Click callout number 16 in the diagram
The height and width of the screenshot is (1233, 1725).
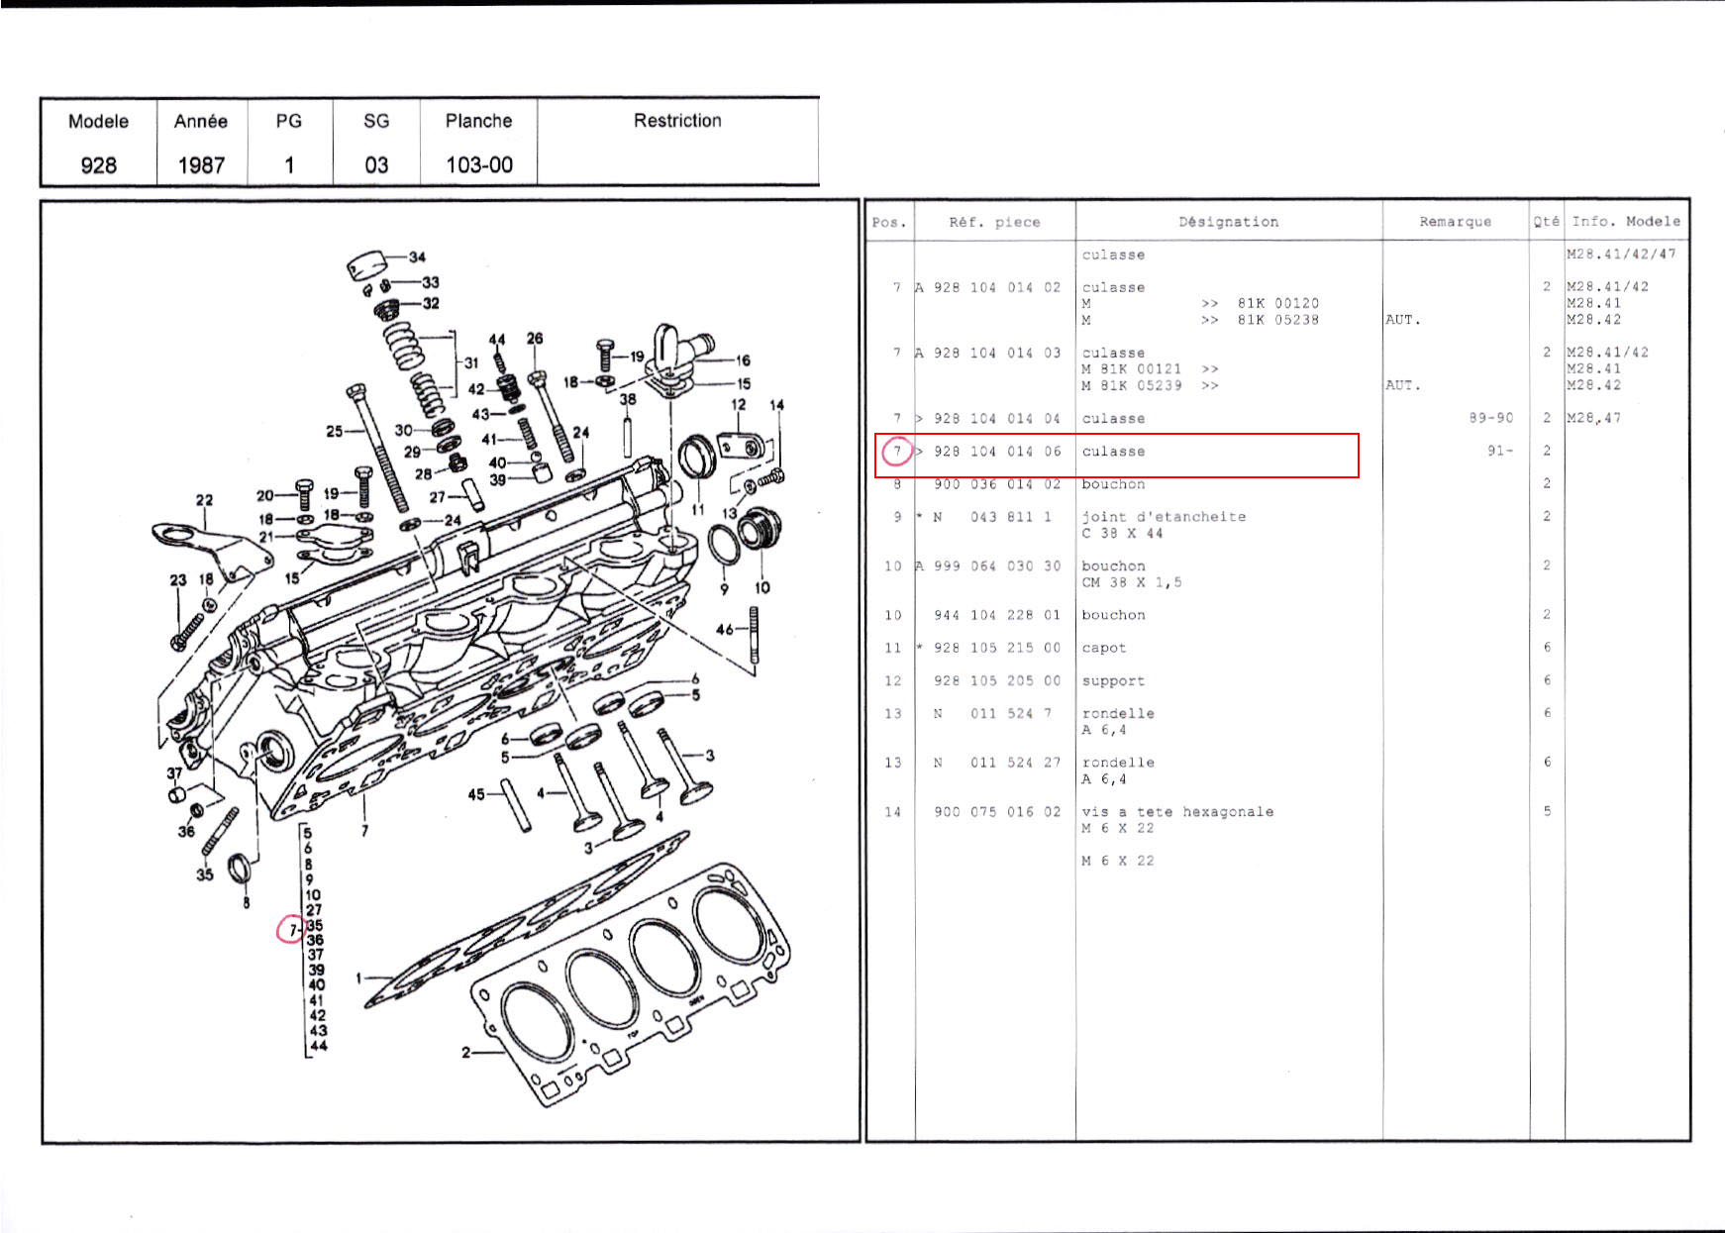click(743, 360)
